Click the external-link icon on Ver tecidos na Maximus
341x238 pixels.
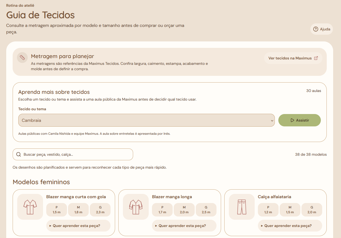[x=316, y=58]
